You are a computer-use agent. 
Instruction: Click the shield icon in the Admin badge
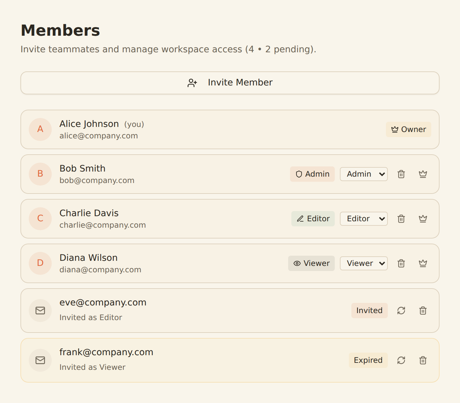click(x=299, y=174)
